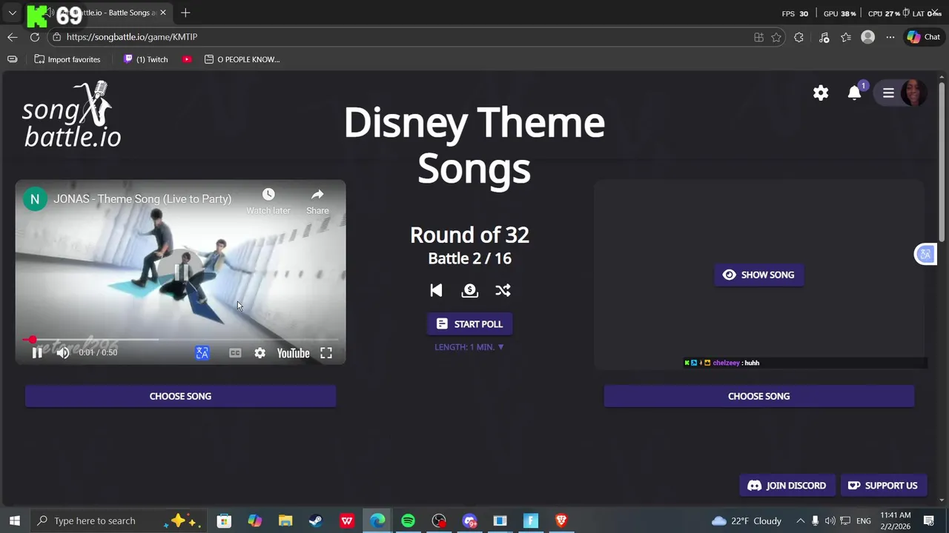949x533 pixels.
Task: Click the video title 'JONAS - Theme Song'
Action: 142,199
